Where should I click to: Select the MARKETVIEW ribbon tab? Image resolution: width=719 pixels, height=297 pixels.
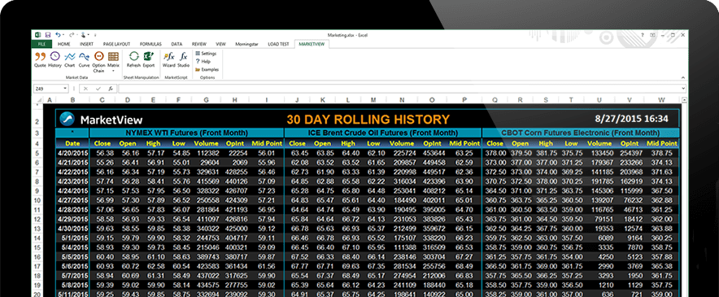[x=312, y=44]
